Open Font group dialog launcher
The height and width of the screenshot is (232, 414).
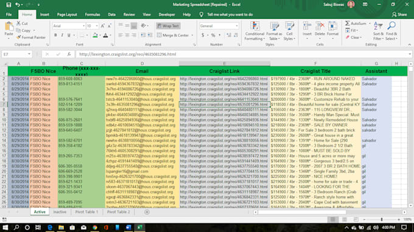(x=112, y=45)
